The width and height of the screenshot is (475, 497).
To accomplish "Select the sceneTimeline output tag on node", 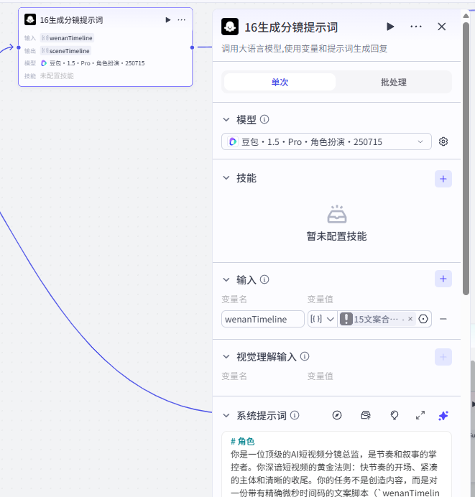I will pos(65,51).
